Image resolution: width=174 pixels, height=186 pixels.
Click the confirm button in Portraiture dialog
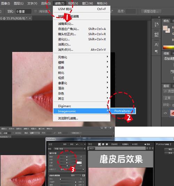click(x=169, y=149)
